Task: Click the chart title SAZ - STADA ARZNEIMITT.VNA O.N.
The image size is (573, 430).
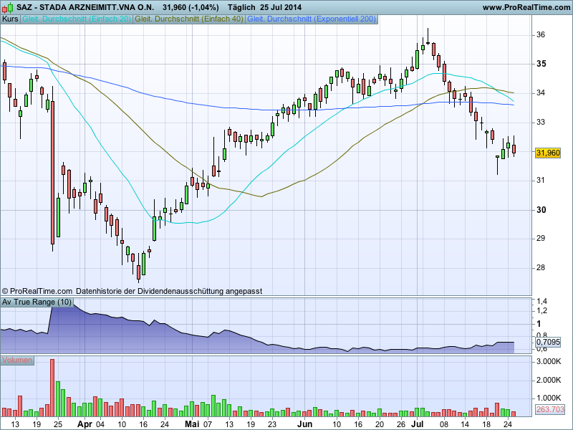Action: pyautogui.click(x=85, y=7)
